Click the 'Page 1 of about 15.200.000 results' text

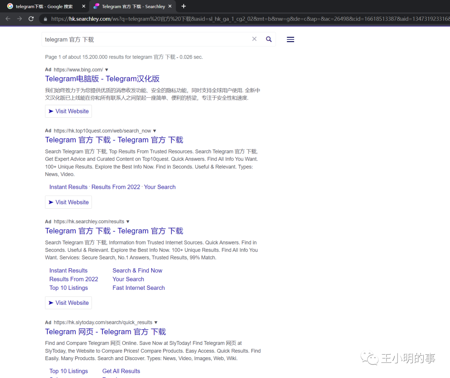tap(124, 57)
